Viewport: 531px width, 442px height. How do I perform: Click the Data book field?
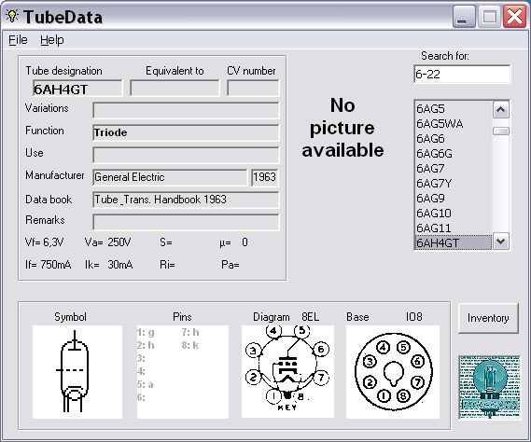click(x=186, y=200)
